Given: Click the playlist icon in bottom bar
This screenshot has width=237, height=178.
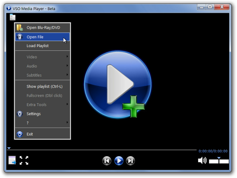Looking at the screenshot, I should [12, 160].
